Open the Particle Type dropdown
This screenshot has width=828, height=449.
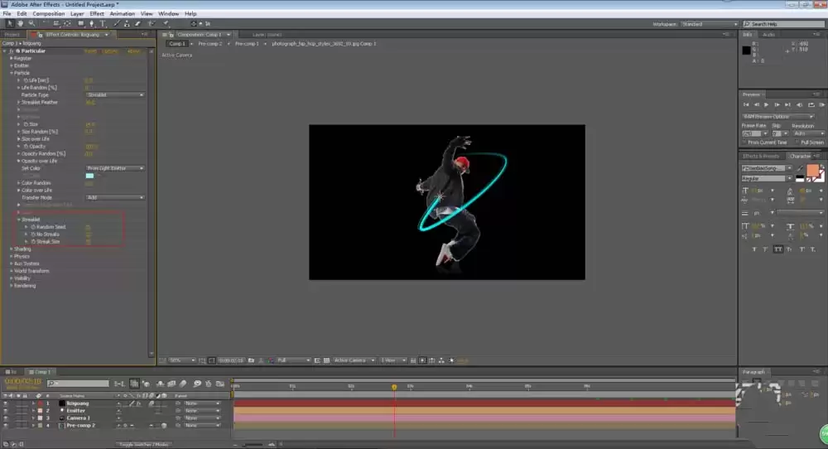coord(114,95)
